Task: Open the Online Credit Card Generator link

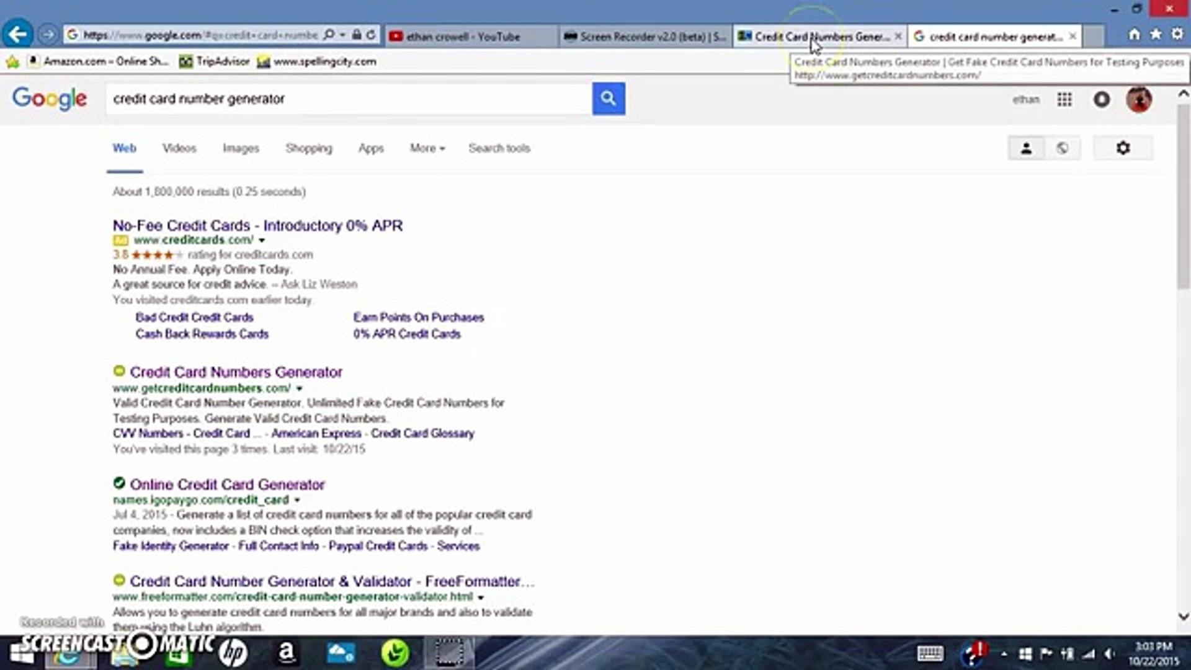Action: [x=227, y=485]
